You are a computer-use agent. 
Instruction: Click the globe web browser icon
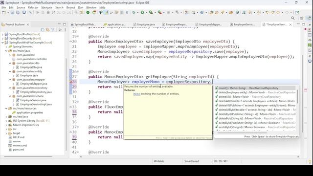click(237, 12)
